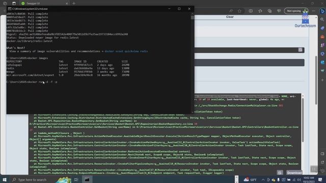Image resolution: width=326 pixels, height=183 pixels.
Task: Open Browser essentials heart icon
Action: [279, 11]
